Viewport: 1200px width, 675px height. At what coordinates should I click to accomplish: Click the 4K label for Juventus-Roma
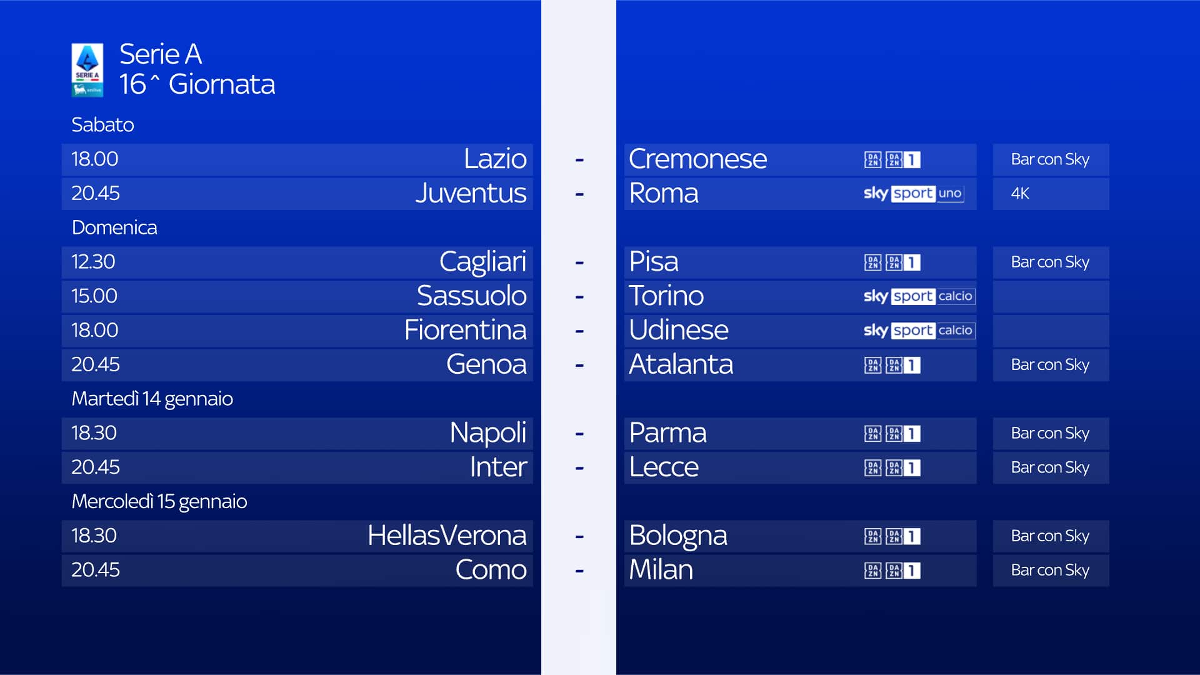(1020, 194)
